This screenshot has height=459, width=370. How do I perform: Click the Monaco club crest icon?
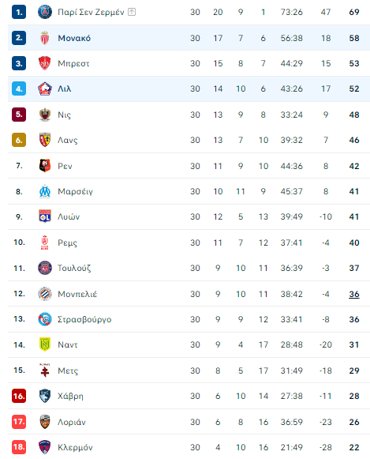45,38
